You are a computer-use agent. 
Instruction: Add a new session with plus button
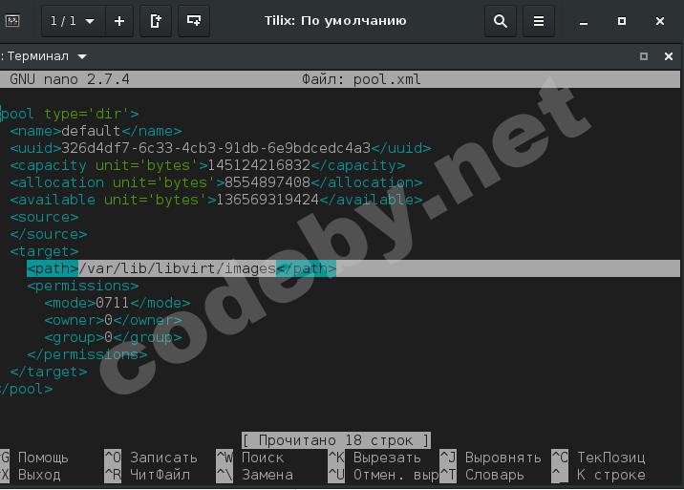point(118,20)
